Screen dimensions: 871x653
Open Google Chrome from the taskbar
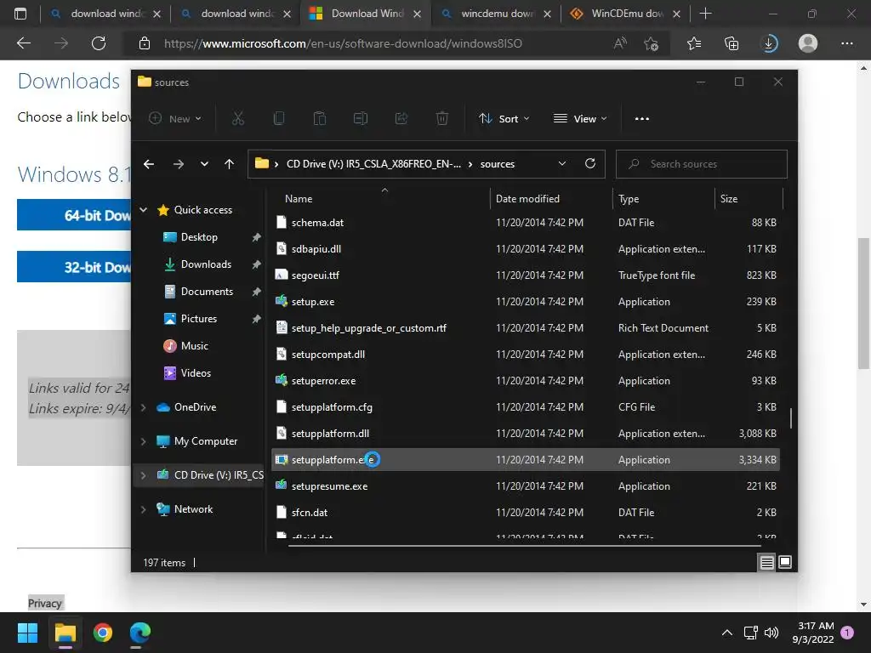tap(103, 633)
